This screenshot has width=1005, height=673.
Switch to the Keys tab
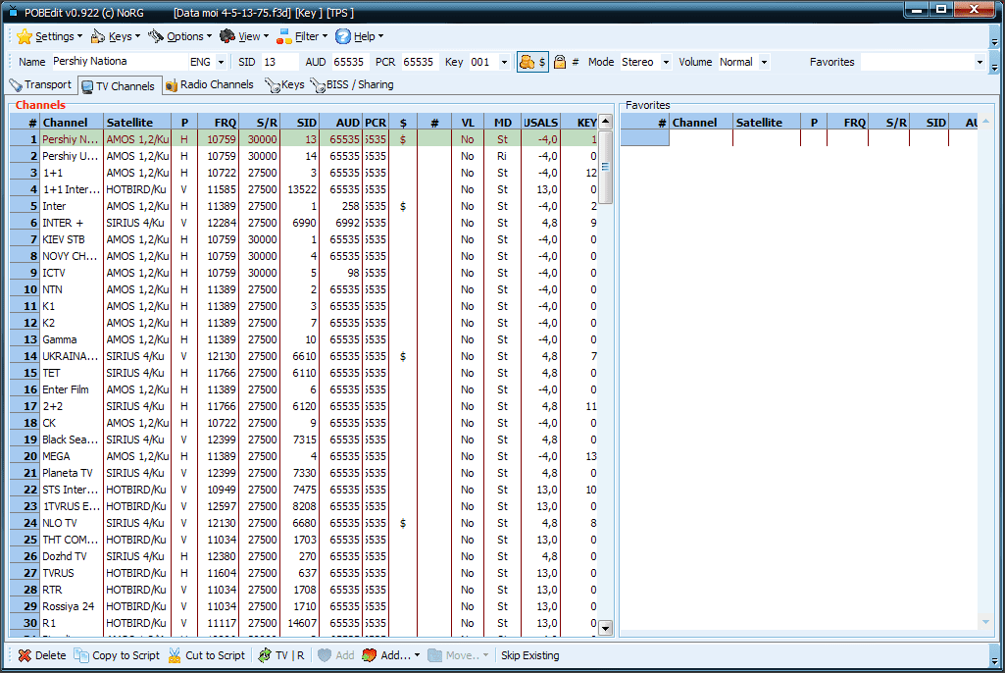pos(284,84)
